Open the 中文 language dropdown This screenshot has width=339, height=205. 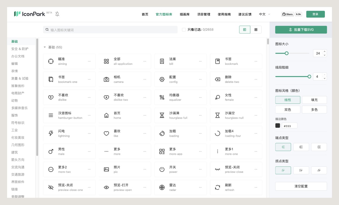(265, 14)
